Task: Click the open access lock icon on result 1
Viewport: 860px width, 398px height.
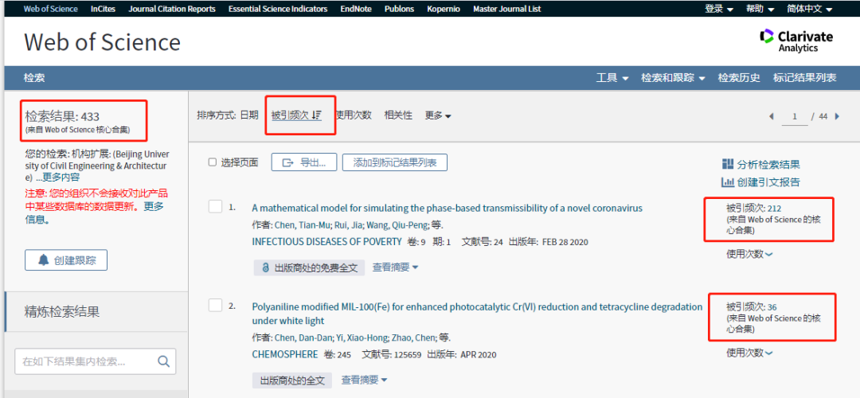Action: click(x=265, y=267)
